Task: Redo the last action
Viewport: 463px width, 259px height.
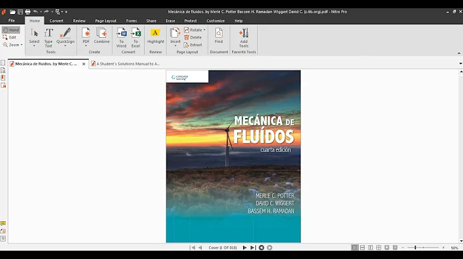Action: click(46, 12)
